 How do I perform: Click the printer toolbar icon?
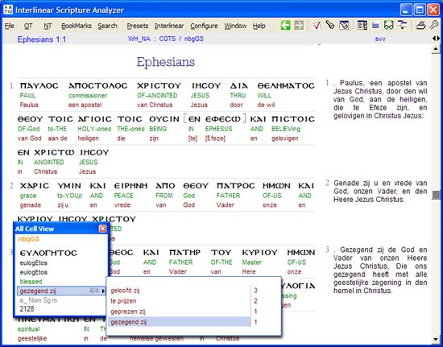click(420, 26)
